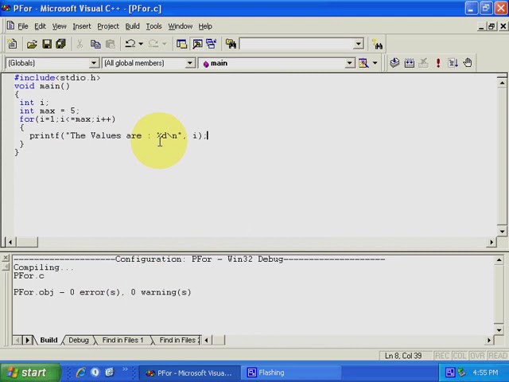509x382 pixels.
Task: Open the Build menu
Action: pos(133,26)
